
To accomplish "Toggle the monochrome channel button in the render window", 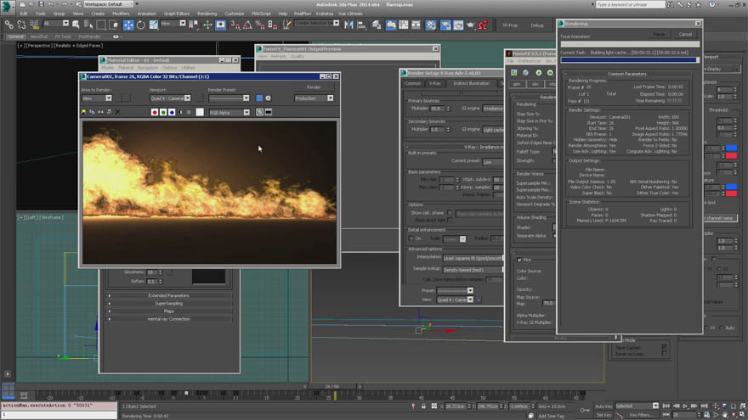I will pos(189,112).
